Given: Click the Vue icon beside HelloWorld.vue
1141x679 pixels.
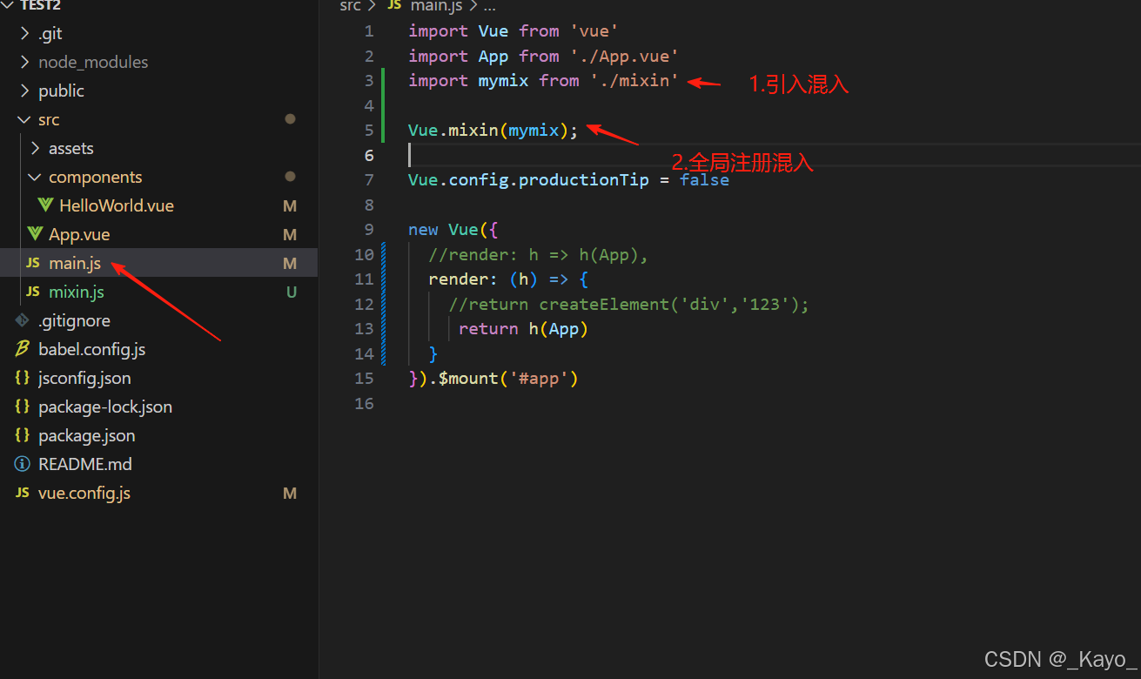Looking at the screenshot, I should (x=46, y=205).
